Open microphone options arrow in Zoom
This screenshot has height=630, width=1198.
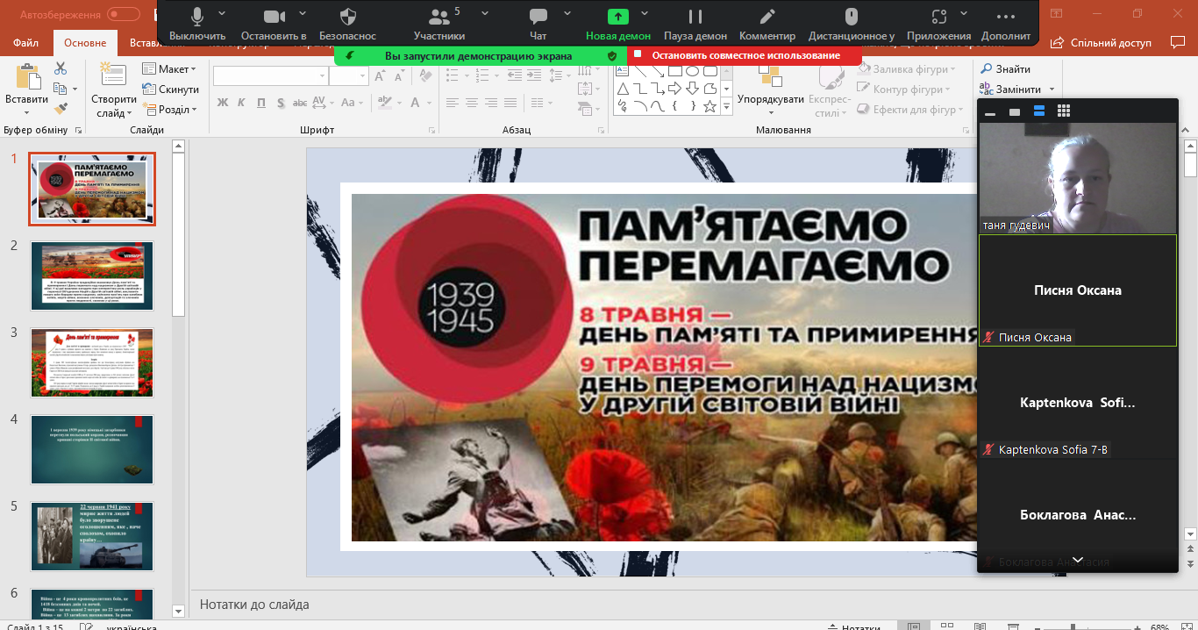click(x=221, y=14)
